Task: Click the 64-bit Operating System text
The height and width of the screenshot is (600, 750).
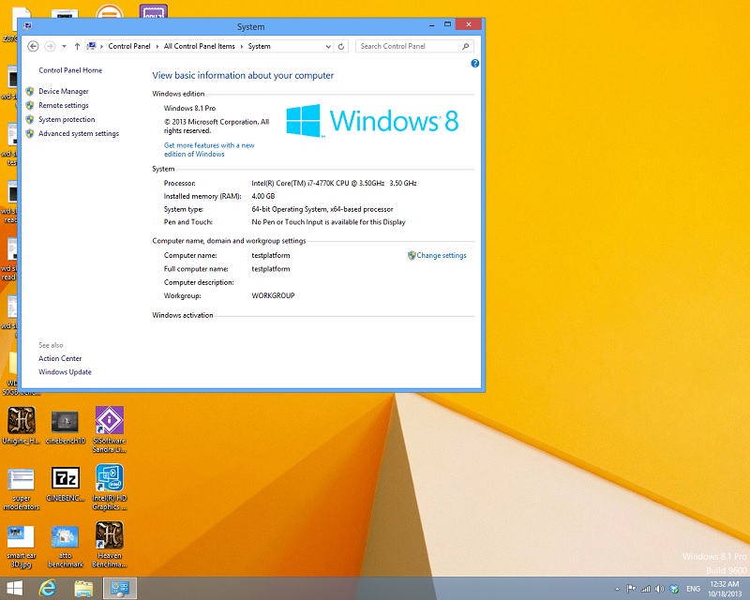Action: pos(322,209)
